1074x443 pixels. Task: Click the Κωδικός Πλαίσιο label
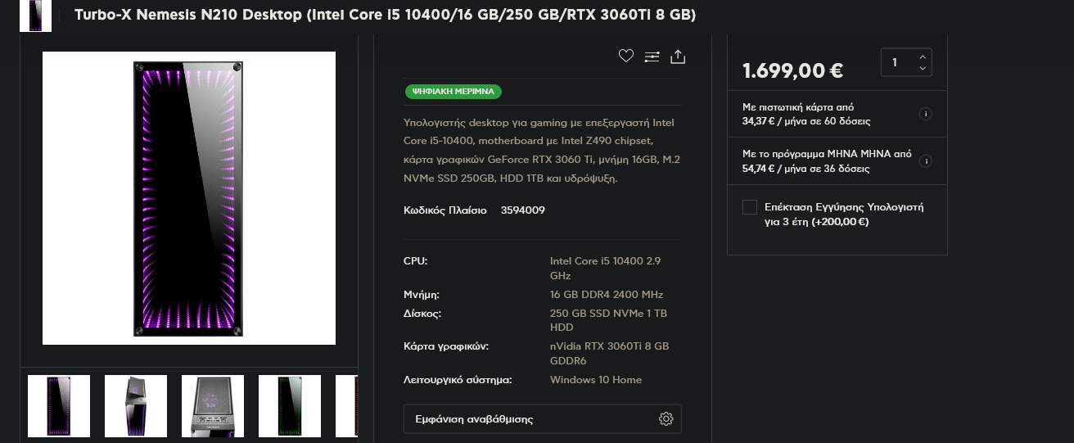pos(444,210)
